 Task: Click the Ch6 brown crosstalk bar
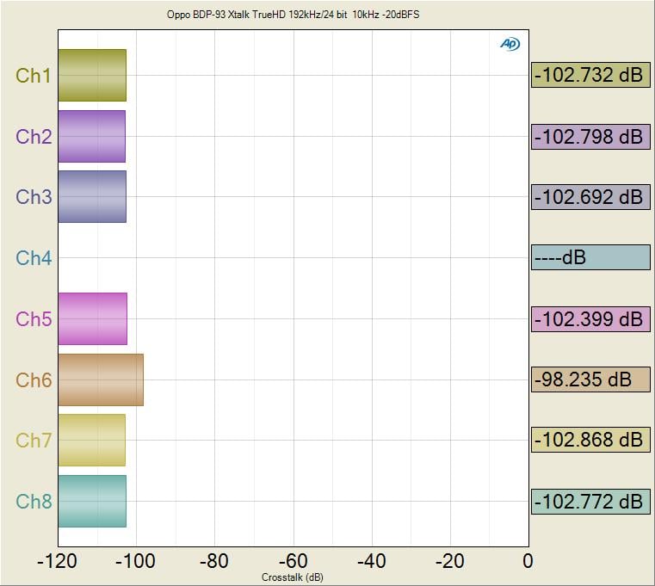pyautogui.click(x=101, y=379)
